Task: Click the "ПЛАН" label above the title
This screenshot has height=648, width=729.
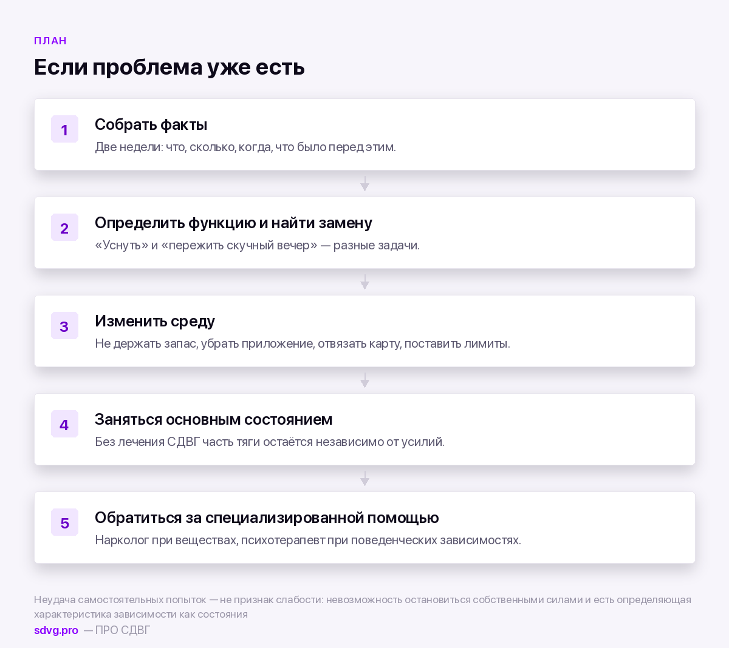Action: (x=50, y=41)
